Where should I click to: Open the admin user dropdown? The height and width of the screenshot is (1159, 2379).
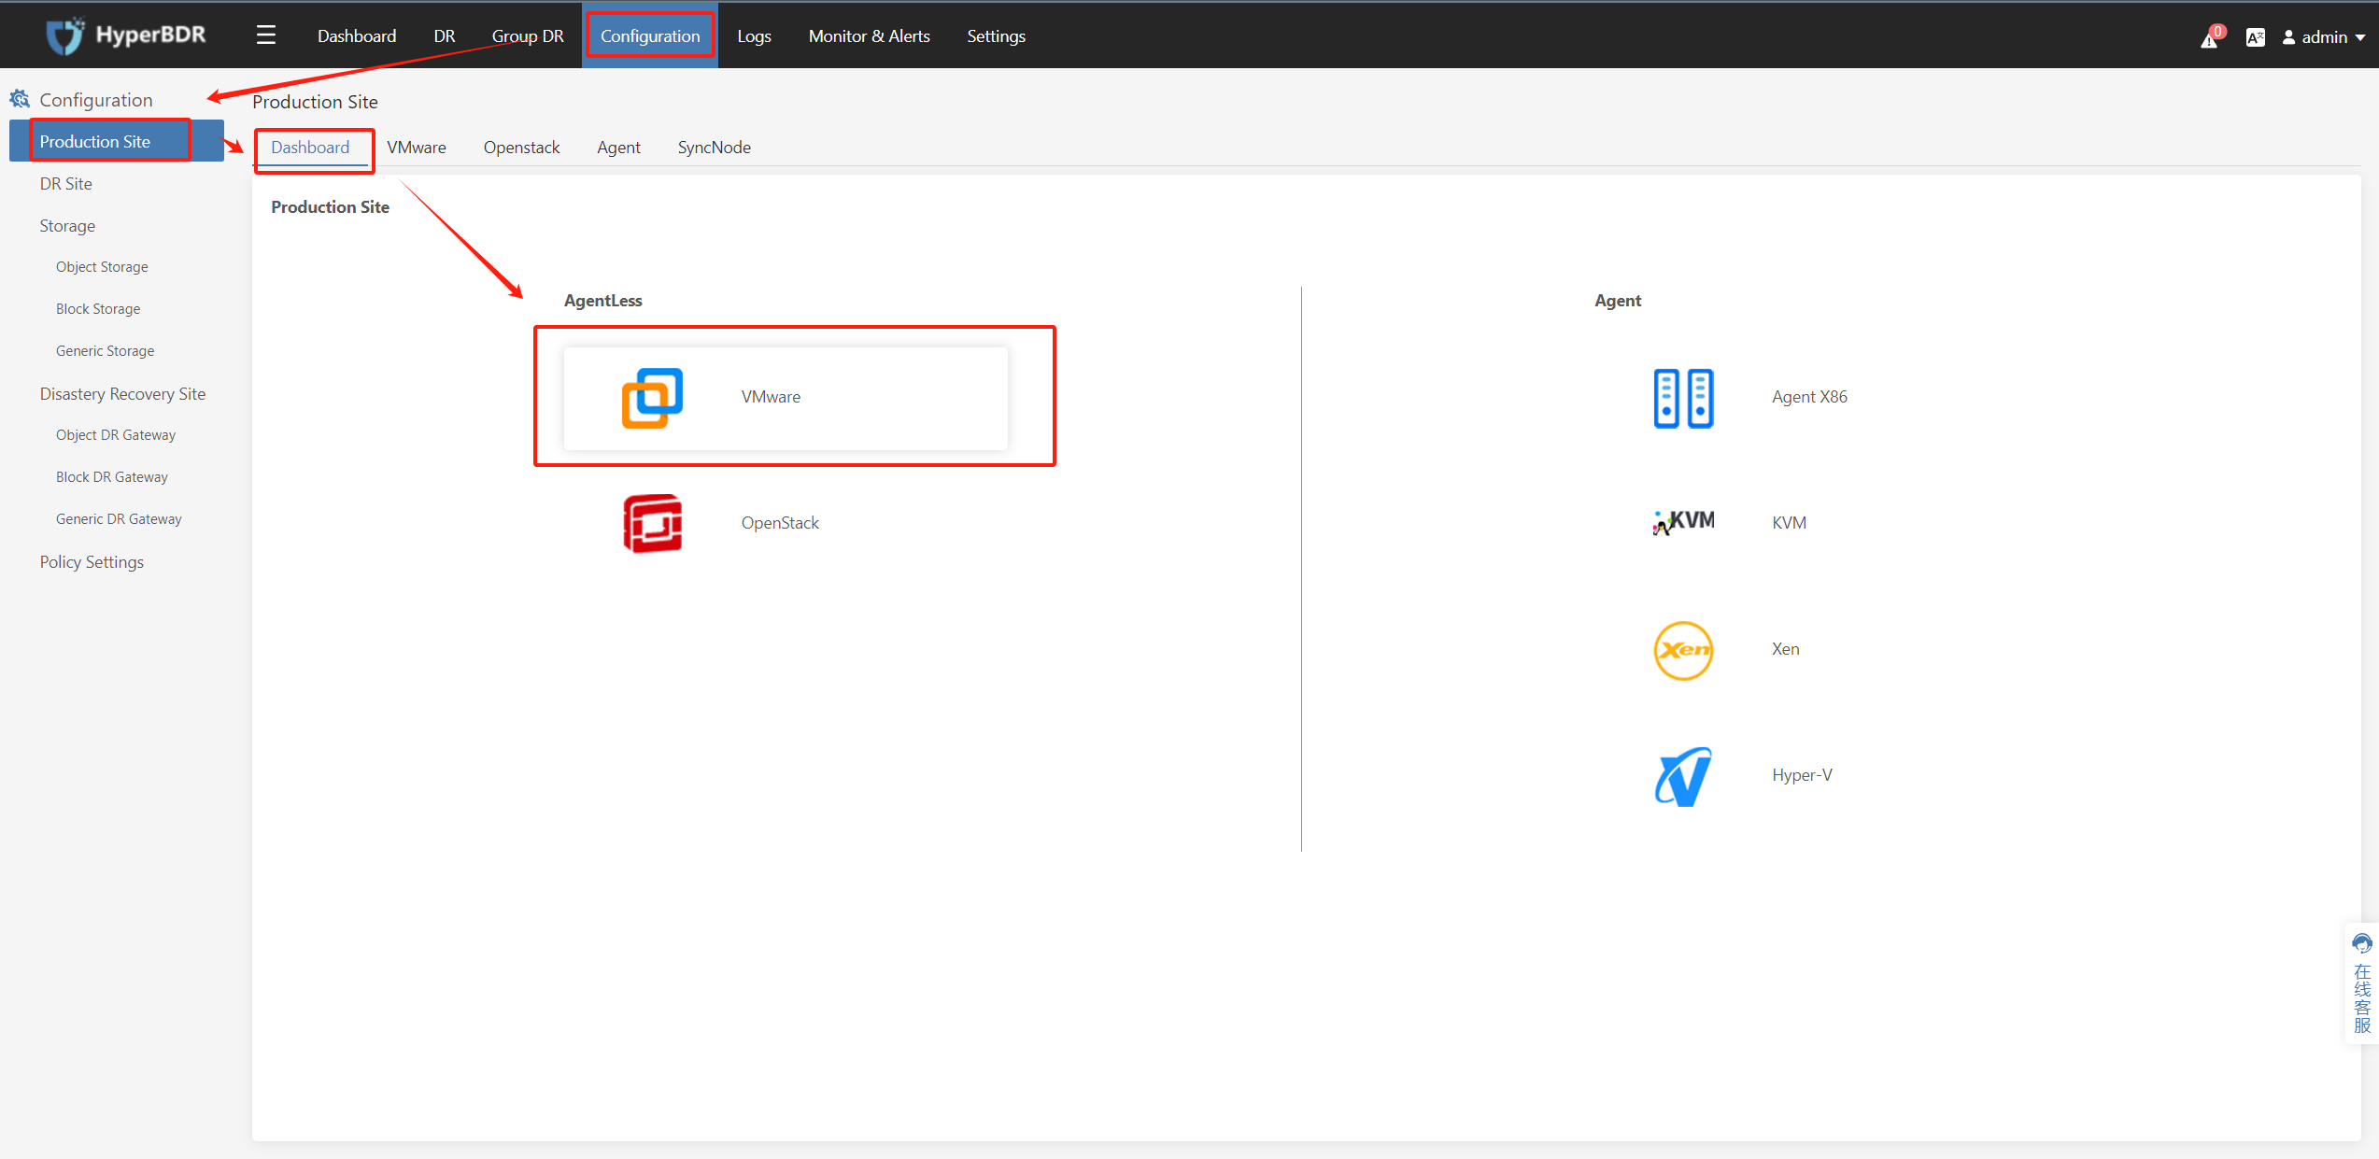coord(2324,37)
